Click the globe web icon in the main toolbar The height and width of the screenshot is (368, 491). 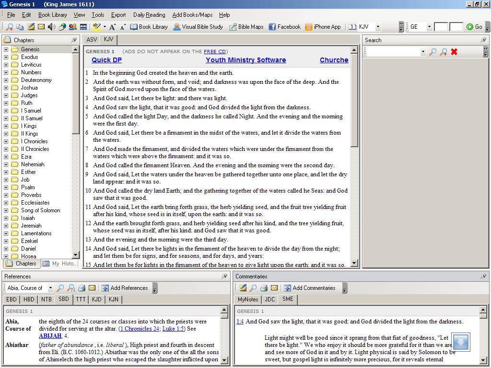(x=62, y=27)
